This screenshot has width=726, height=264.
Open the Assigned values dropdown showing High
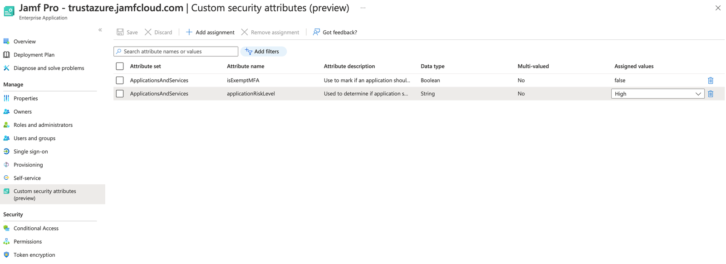[x=657, y=94]
